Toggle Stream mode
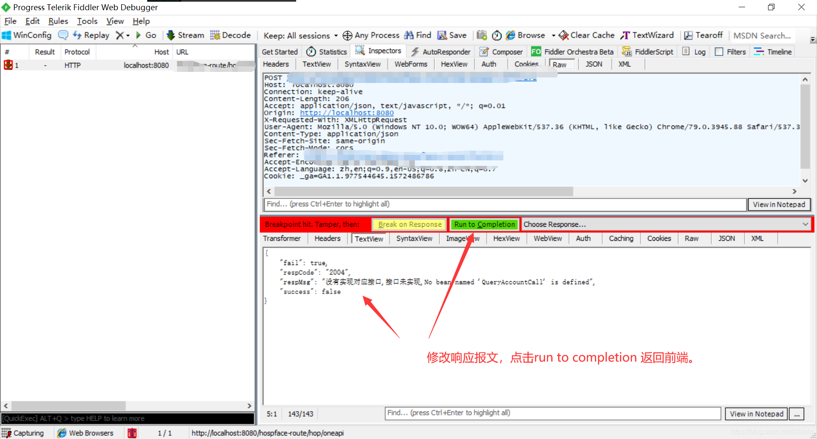Screen dimensions: 817x439 coord(185,35)
